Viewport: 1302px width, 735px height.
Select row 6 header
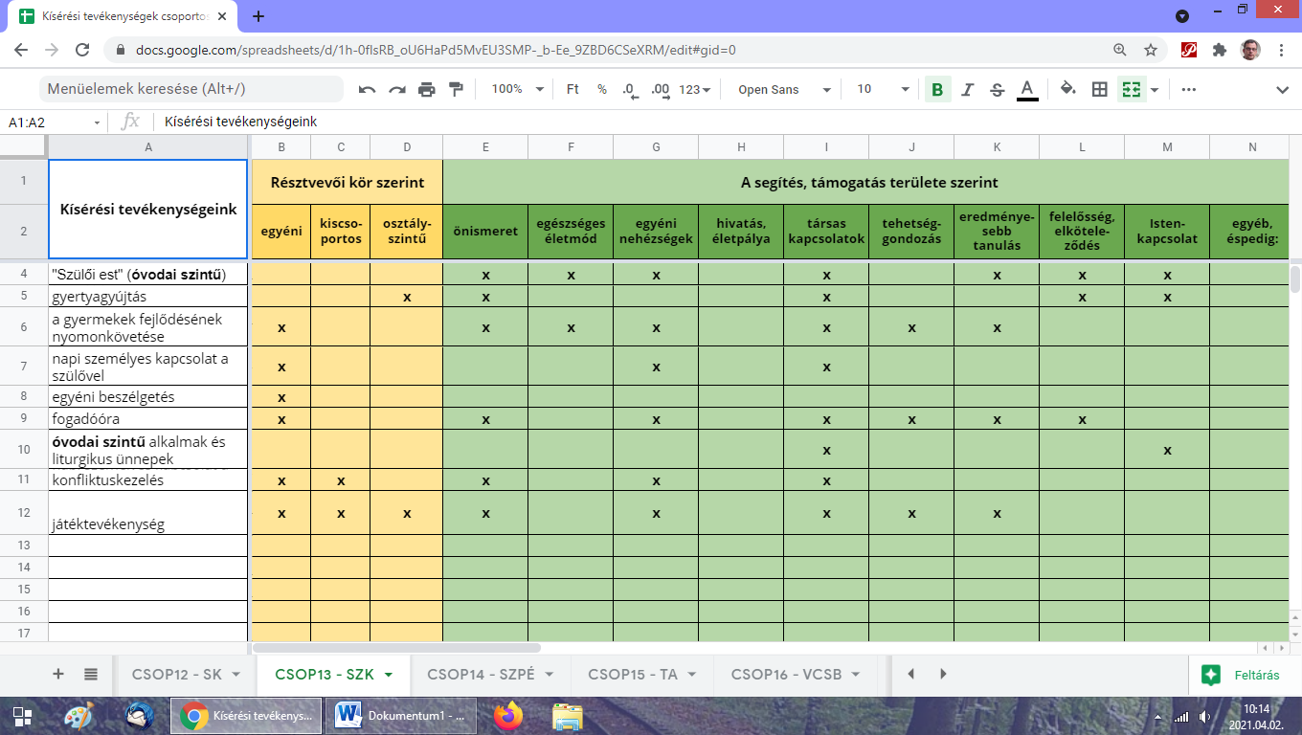click(24, 327)
